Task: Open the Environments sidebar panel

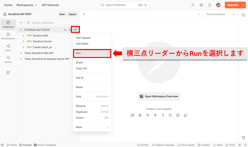Action: pos(8,36)
